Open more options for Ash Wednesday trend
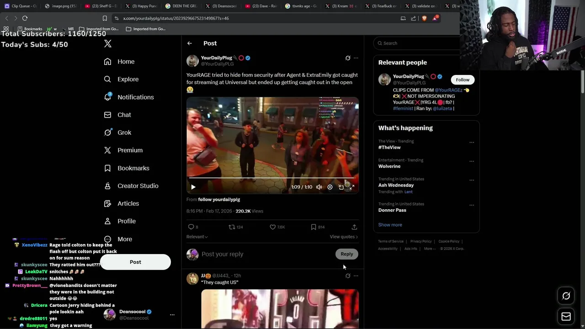The width and height of the screenshot is (585, 329). coord(472,180)
